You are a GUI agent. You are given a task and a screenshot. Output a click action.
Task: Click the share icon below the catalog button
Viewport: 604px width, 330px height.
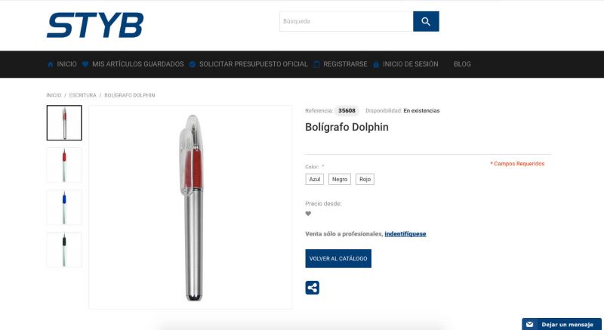312,288
